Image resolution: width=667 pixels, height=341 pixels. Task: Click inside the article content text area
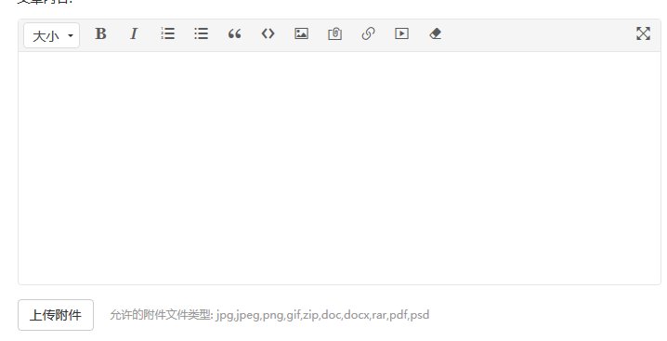pyautogui.click(x=339, y=168)
